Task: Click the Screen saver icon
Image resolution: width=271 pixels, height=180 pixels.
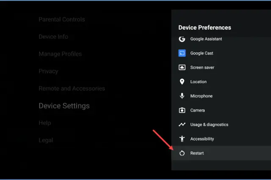Action: pyautogui.click(x=182, y=67)
